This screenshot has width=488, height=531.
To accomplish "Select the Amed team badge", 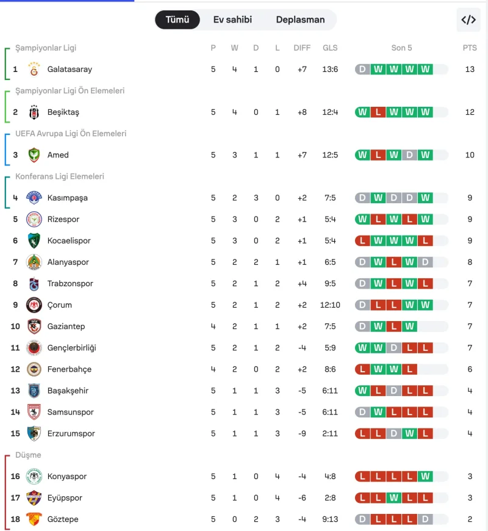I will [34, 155].
